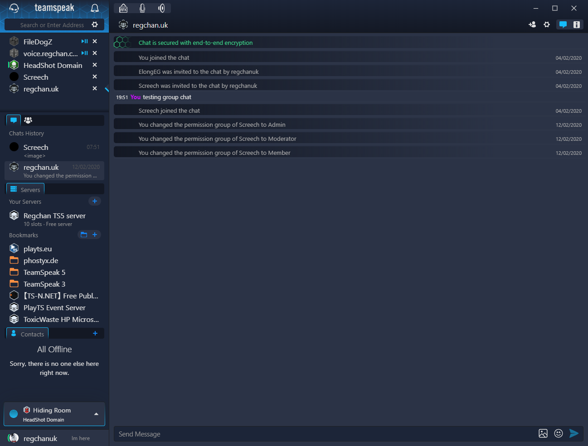Screen dimensions: 588x446
Task: Click the Bookmarks heading label
Action: point(24,235)
